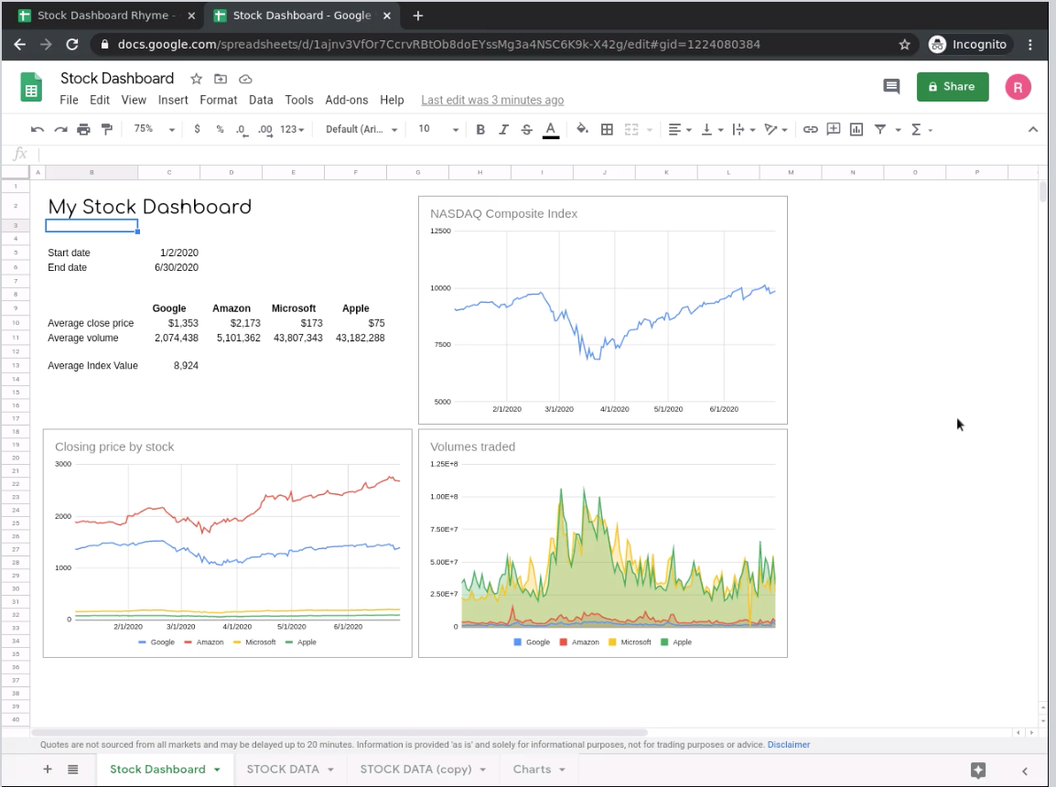The height and width of the screenshot is (787, 1056).
Task: Open the text color picker
Action: (x=551, y=130)
